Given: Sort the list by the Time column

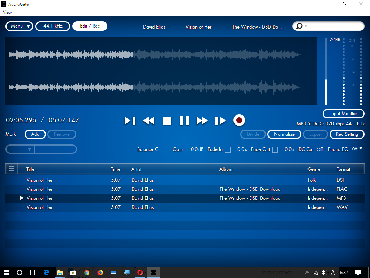Looking at the screenshot, I should (116, 169).
